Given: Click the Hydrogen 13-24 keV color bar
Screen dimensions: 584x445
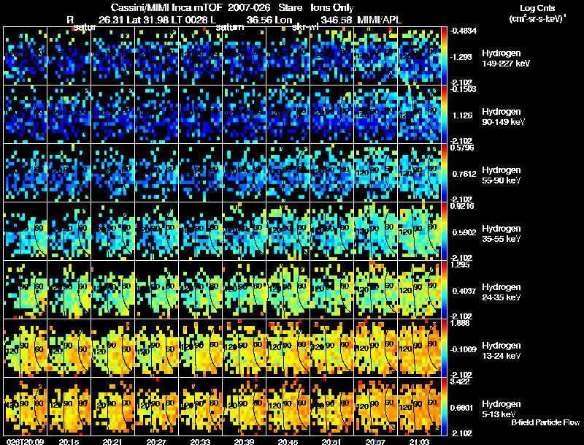Looking at the screenshot, I should coord(444,349).
